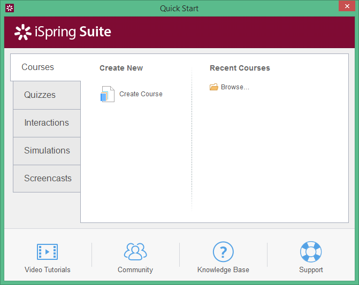Click the Support lifebuoy icon

[x=311, y=252]
